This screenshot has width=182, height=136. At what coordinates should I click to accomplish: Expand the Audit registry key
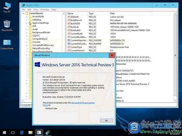pyautogui.click(x=27, y=29)
